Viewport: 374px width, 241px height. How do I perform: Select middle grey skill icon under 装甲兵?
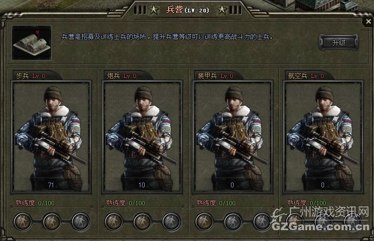coord(233,222)
